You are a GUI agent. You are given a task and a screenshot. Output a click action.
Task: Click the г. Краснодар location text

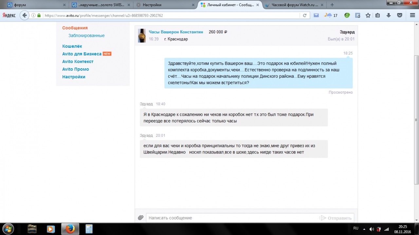click(176, 39)
